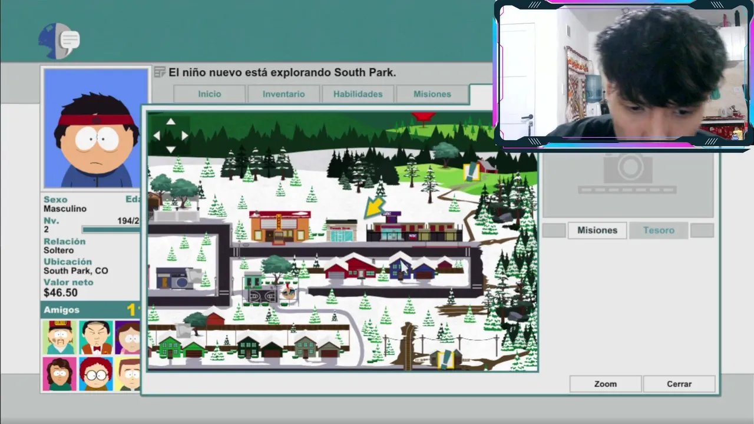Open friend on pink background
Image resolution: width=754 pixels, height=424 pixels.
pos(59,374)
